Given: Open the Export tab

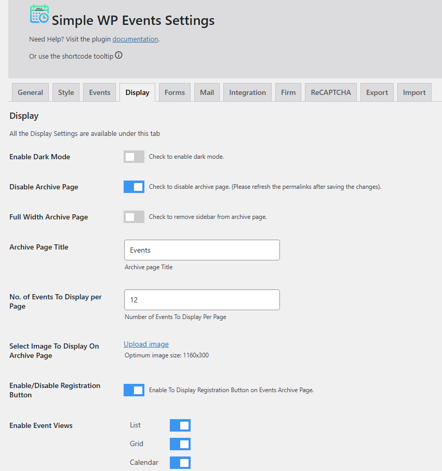Looking at the screenshot, I should pyautogui.click(x=377, y=92).
